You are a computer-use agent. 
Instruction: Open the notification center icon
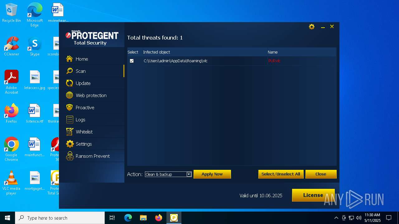coord(389,218)
